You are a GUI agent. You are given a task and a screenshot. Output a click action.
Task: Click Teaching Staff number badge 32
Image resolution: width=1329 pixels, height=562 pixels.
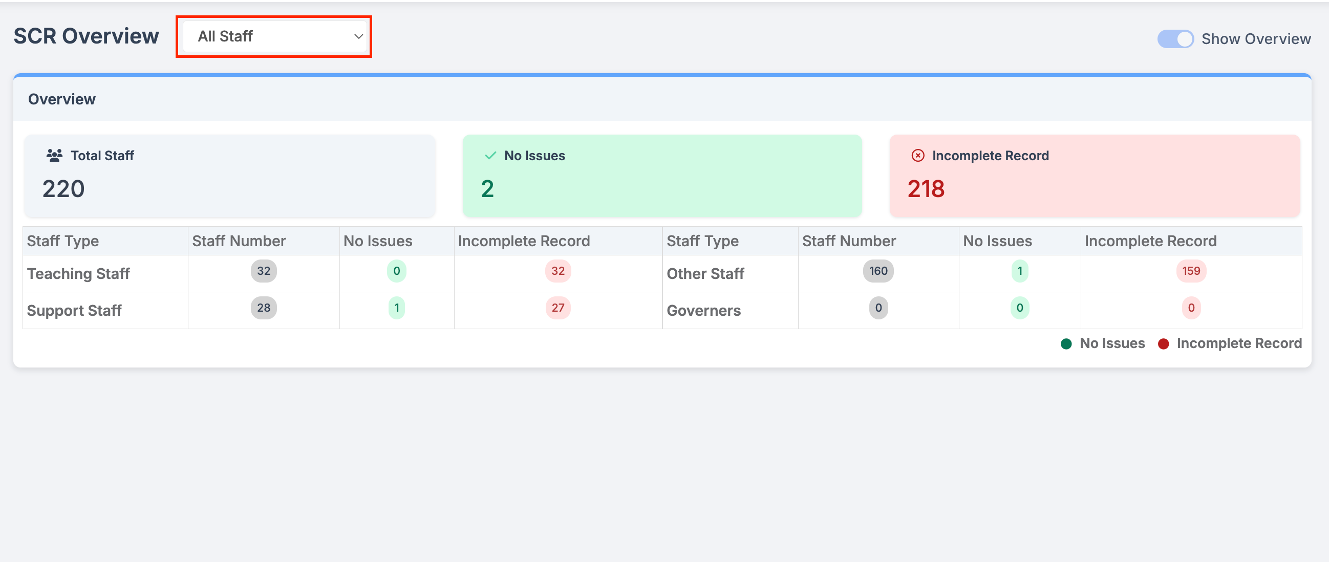(x=264, y=271)
